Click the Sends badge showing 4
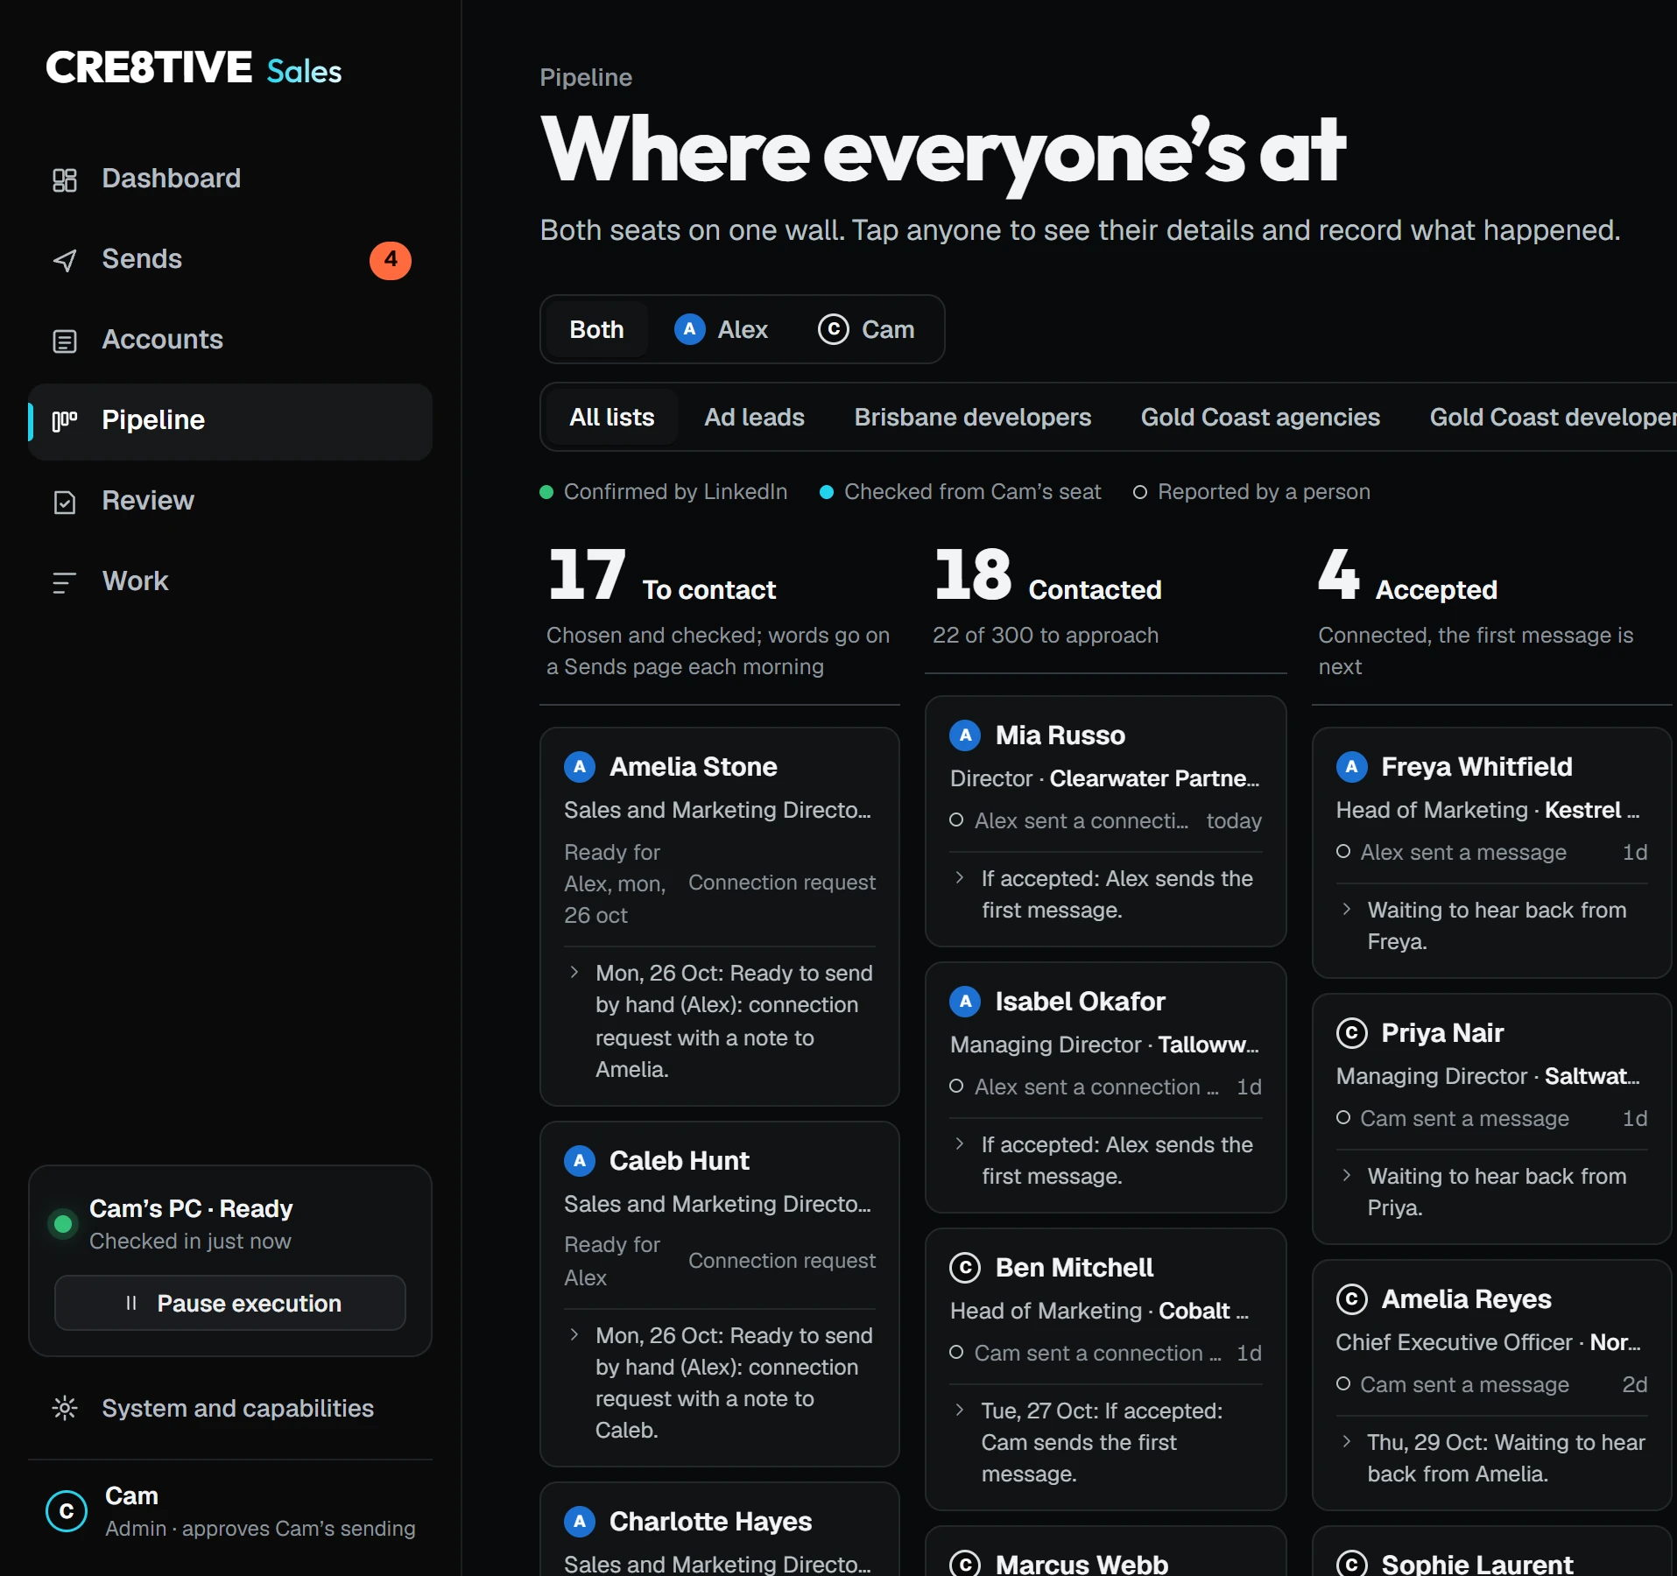 pyautogui.click(x=391, y=260)
